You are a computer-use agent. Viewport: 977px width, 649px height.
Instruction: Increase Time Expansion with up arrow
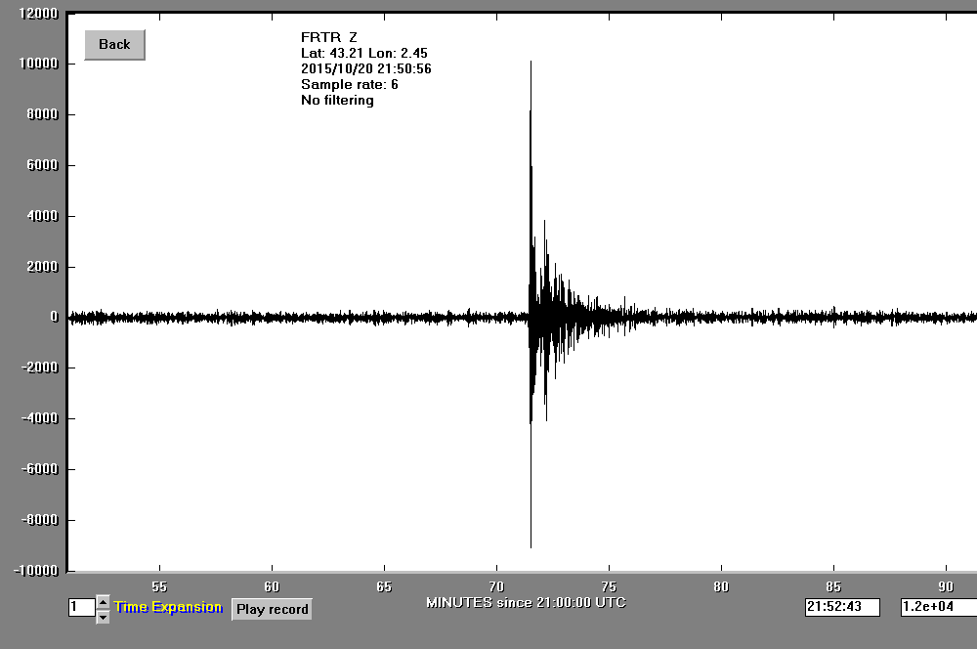point(104,602)
